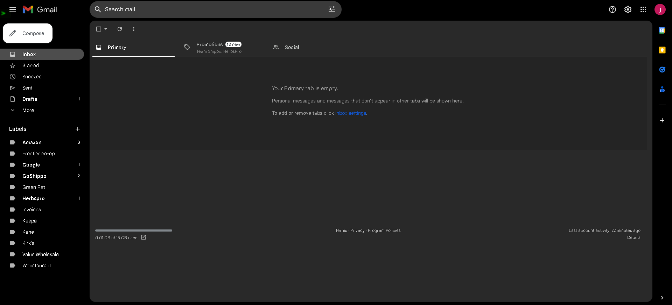
Task: Open the Privacy link
Action: tap(357, 230)
